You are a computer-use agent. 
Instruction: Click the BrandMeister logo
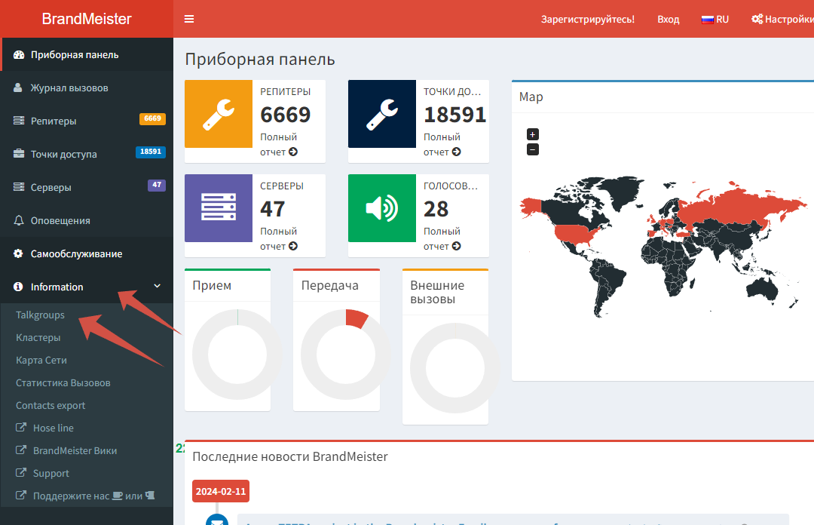(86, 19)
